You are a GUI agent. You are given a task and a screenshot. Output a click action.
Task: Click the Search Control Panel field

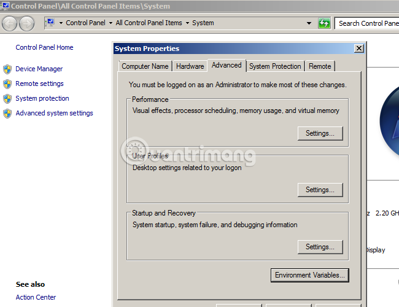tap(367, 23)
